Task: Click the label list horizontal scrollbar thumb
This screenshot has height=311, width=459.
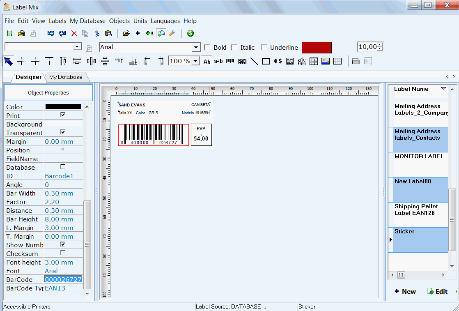Action: 401,275
